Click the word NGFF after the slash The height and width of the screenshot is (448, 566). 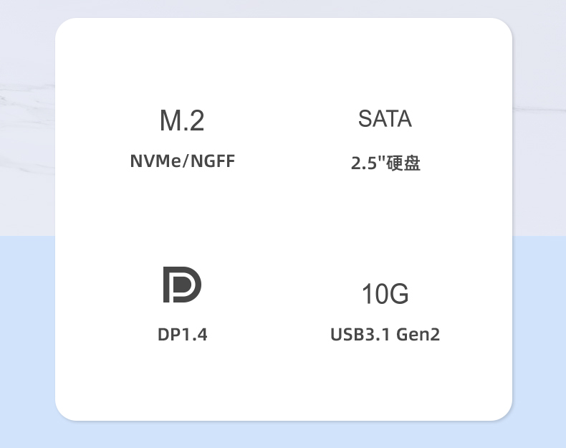tap(213, 161)
